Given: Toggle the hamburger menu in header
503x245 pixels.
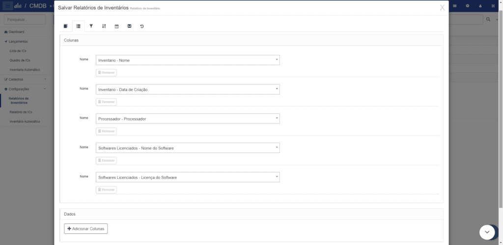Looking at the screenshot, I should point(8,6).
